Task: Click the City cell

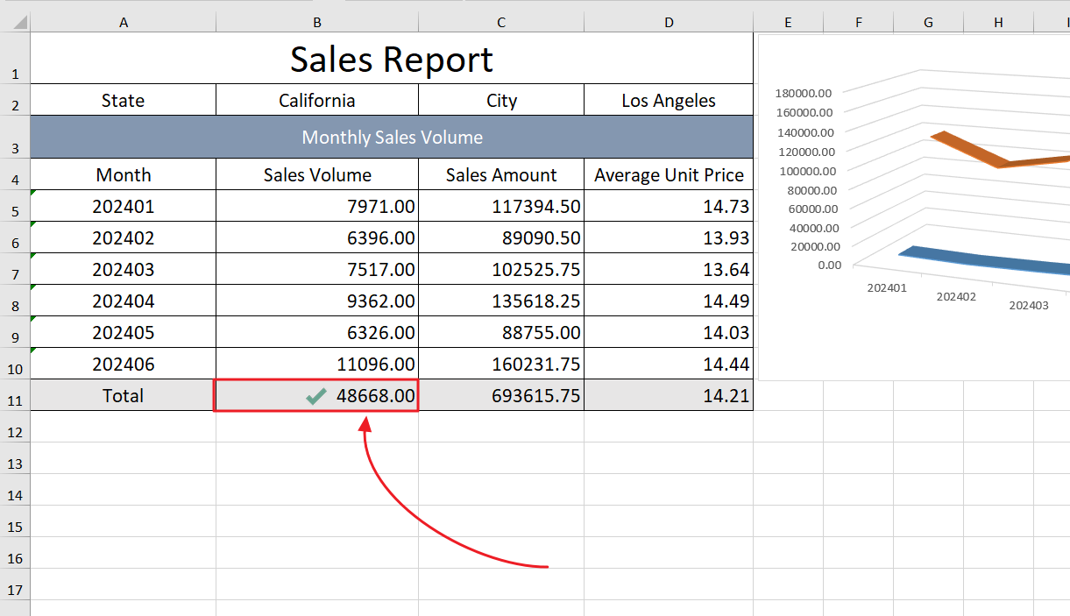Action: click(x=501, y=100)
